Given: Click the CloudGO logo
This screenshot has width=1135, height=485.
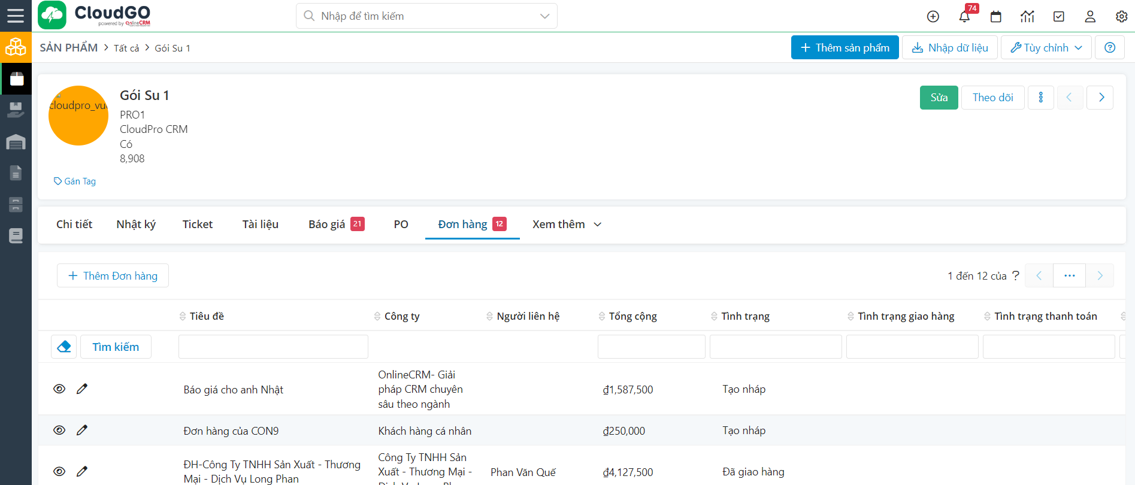Looking at the screenshot, I should pyautogui.click(x=95, y=16).
